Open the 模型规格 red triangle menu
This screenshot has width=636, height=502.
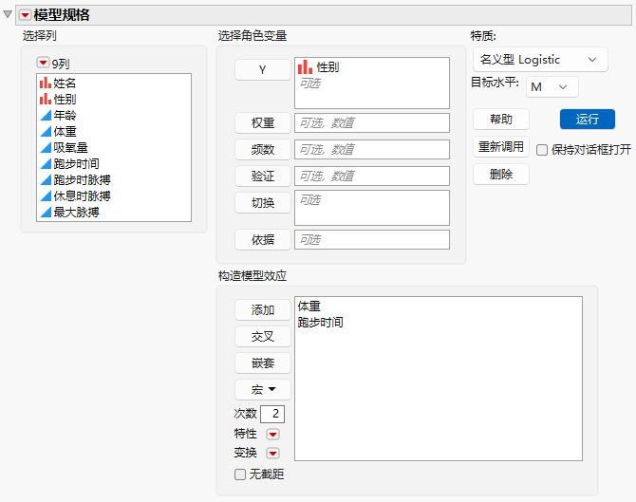[x=25, y=15]
